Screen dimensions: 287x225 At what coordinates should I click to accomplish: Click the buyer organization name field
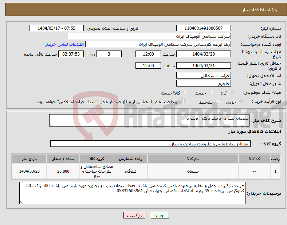click(x=149, y=36)
